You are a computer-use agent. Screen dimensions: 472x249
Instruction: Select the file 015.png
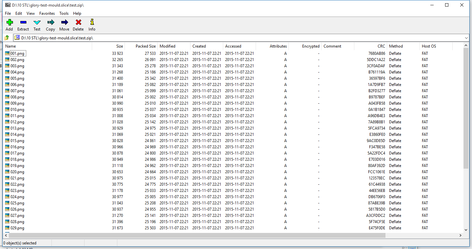click(x=17, y=141)
